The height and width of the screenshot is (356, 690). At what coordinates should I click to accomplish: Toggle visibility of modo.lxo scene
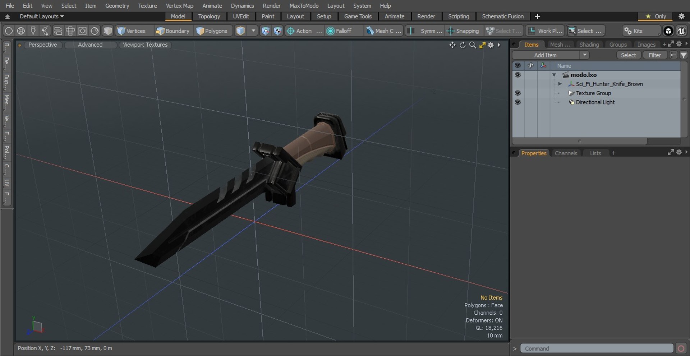pos(517,75)
